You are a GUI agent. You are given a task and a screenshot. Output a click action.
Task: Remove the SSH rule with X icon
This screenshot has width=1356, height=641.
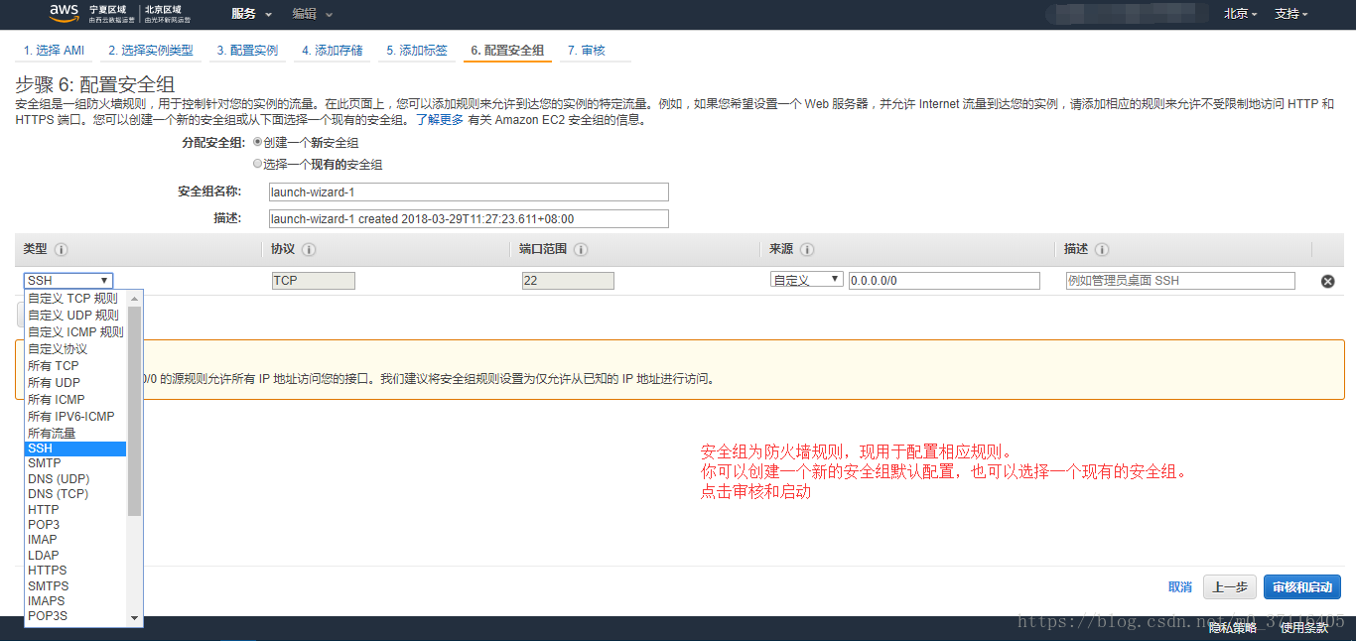(x=1327, y=282)
